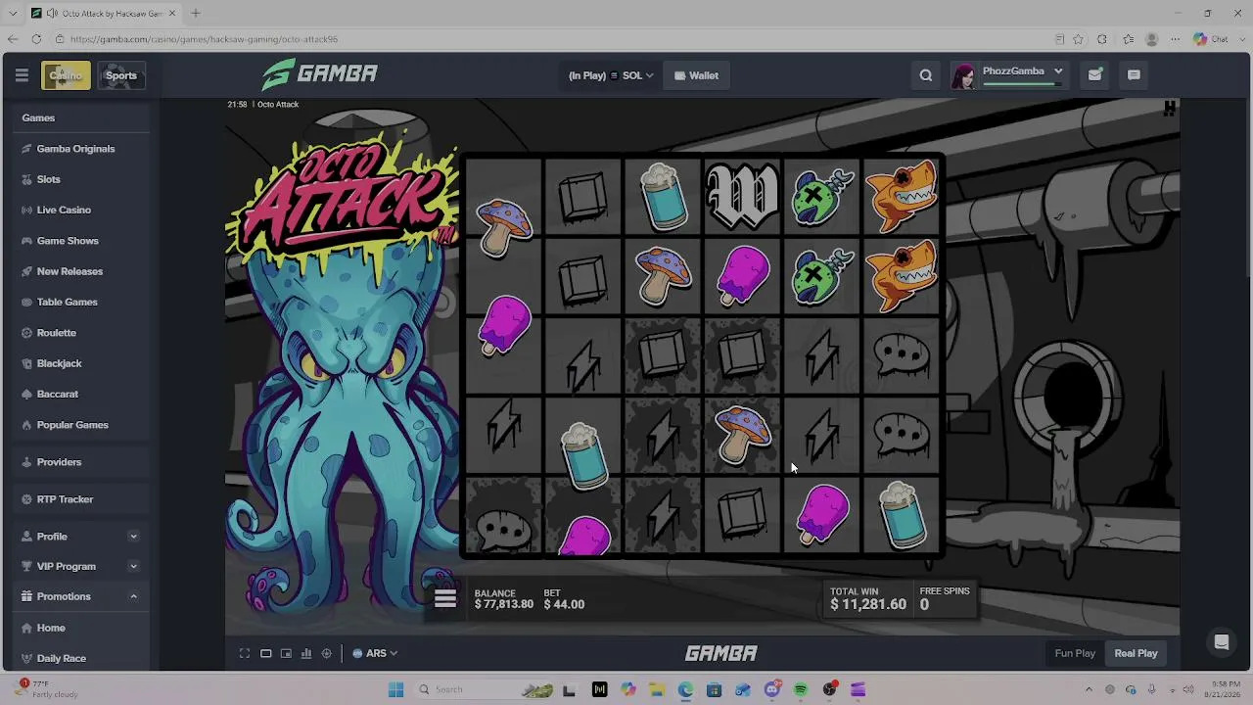Screen dimensions: 1253x705
Task: Switch to Real Play mode
Action: 1136,653
